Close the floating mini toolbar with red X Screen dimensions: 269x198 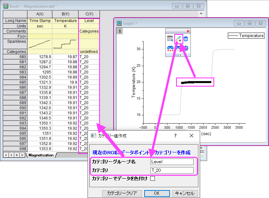click(x=188, y=31)
